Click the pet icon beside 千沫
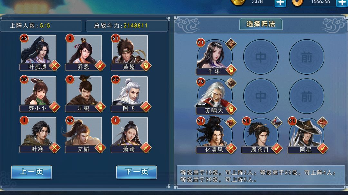Image resolution: width=348 pixels, height=195 pixels. click(x=231, y=44)
